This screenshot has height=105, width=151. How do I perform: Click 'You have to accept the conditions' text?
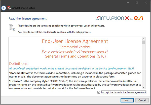pos(55,32)
